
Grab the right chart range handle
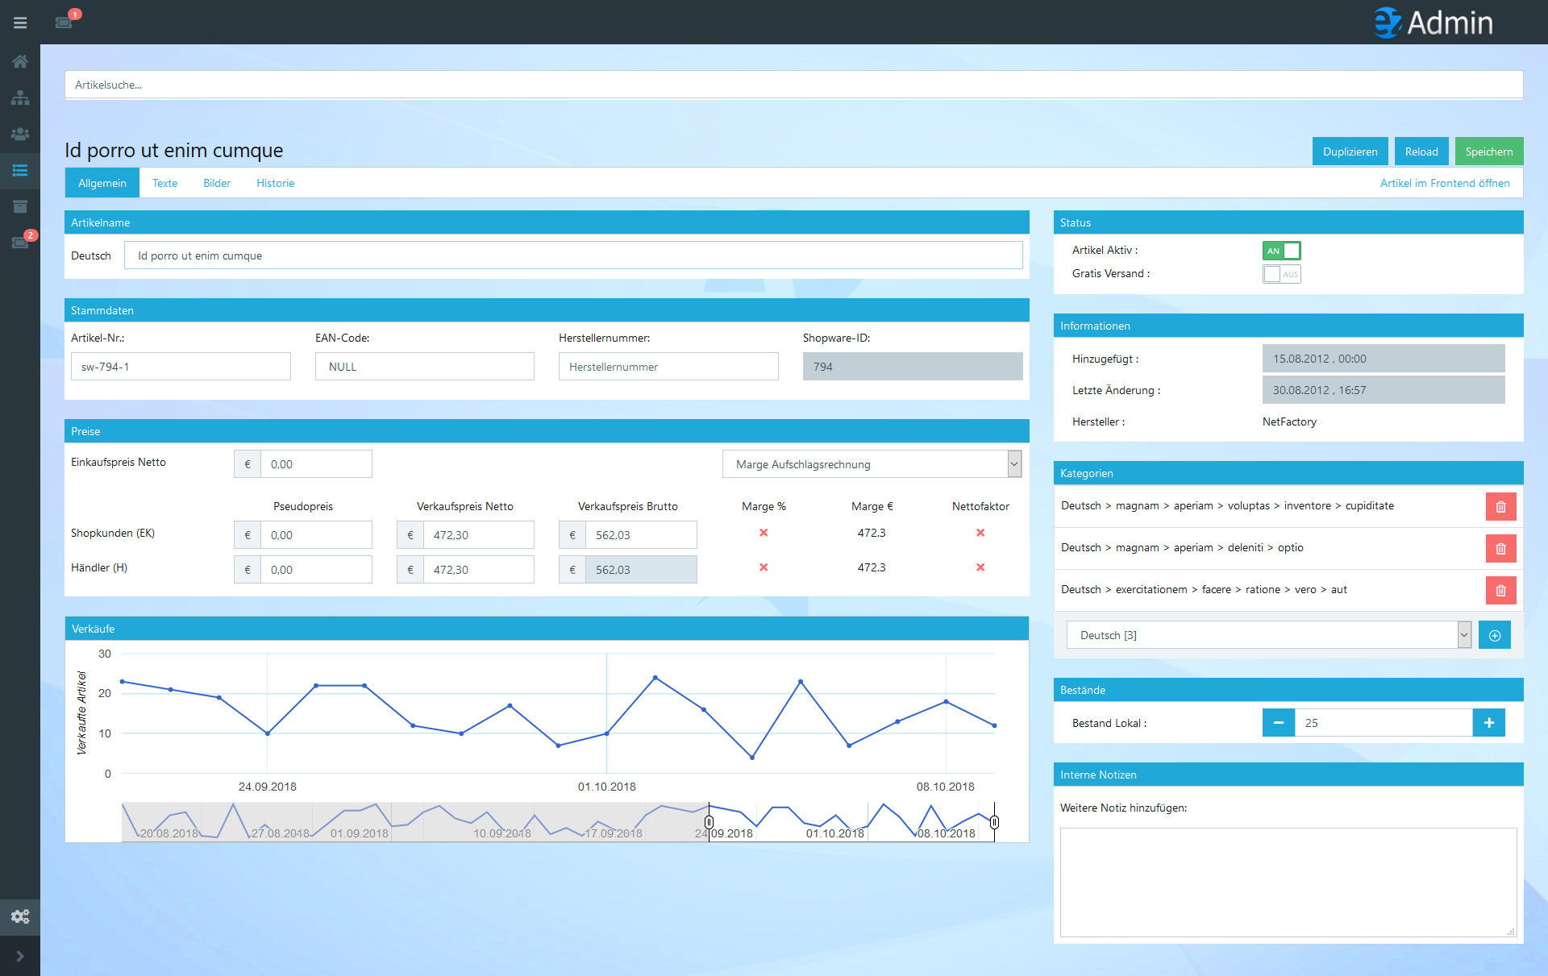click(994, 822)
